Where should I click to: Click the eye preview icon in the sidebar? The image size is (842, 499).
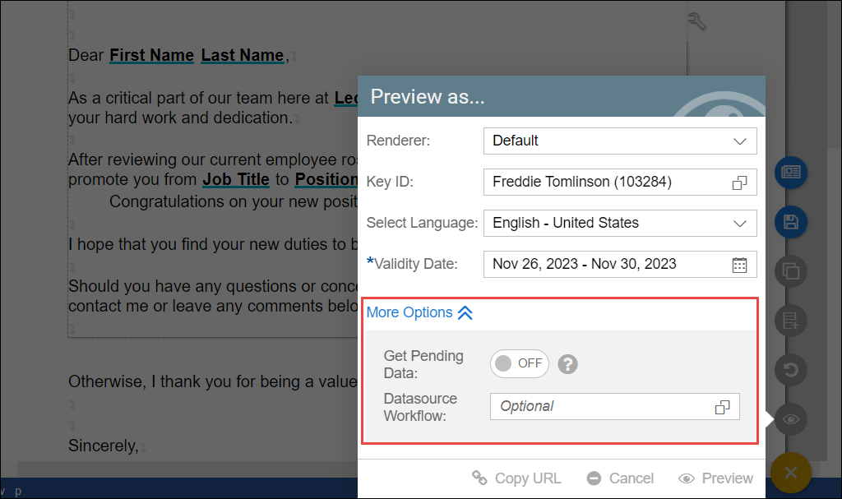pyautogui.click(x=791, y=419)
